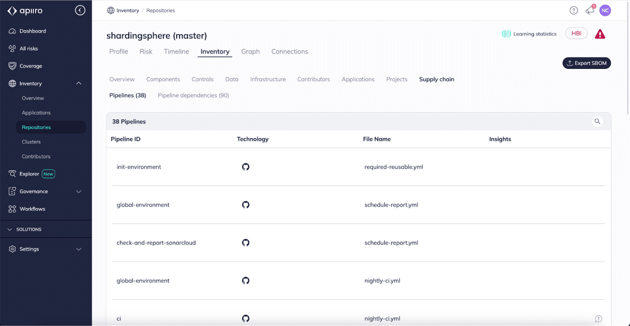Screen dimensions: 630x326
Task: Select Clusters in the Inventory sidebar
Action: point(31,141)
